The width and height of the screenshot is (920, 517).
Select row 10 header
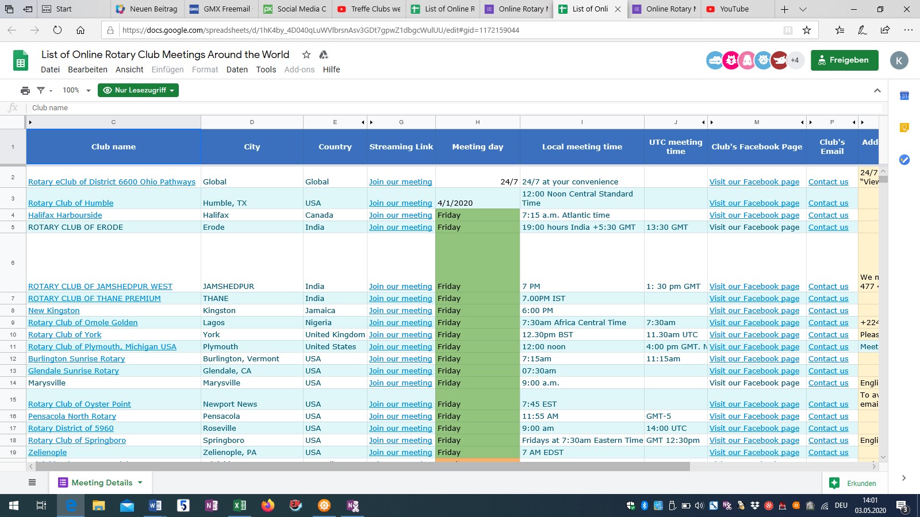tap(13, 334)
